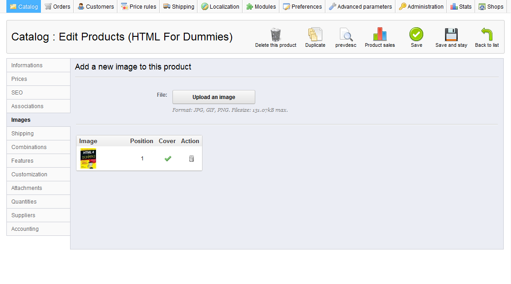Open the Shops menu

[x=491, y=7]
